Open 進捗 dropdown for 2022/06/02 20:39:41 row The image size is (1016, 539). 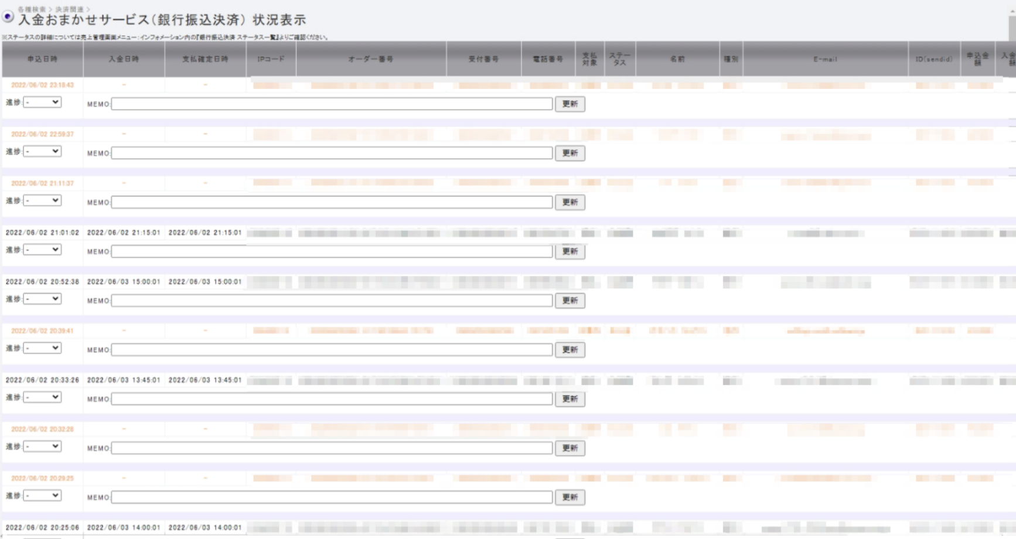[42, 348]
